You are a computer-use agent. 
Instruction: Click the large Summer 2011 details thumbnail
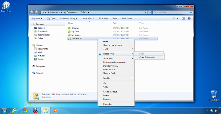pos(36,96)
